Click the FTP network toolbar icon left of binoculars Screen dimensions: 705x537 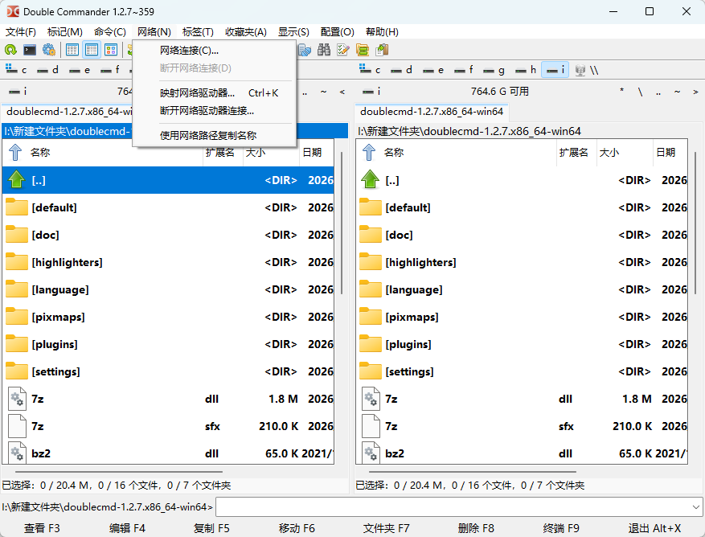[x=305, y=50]
